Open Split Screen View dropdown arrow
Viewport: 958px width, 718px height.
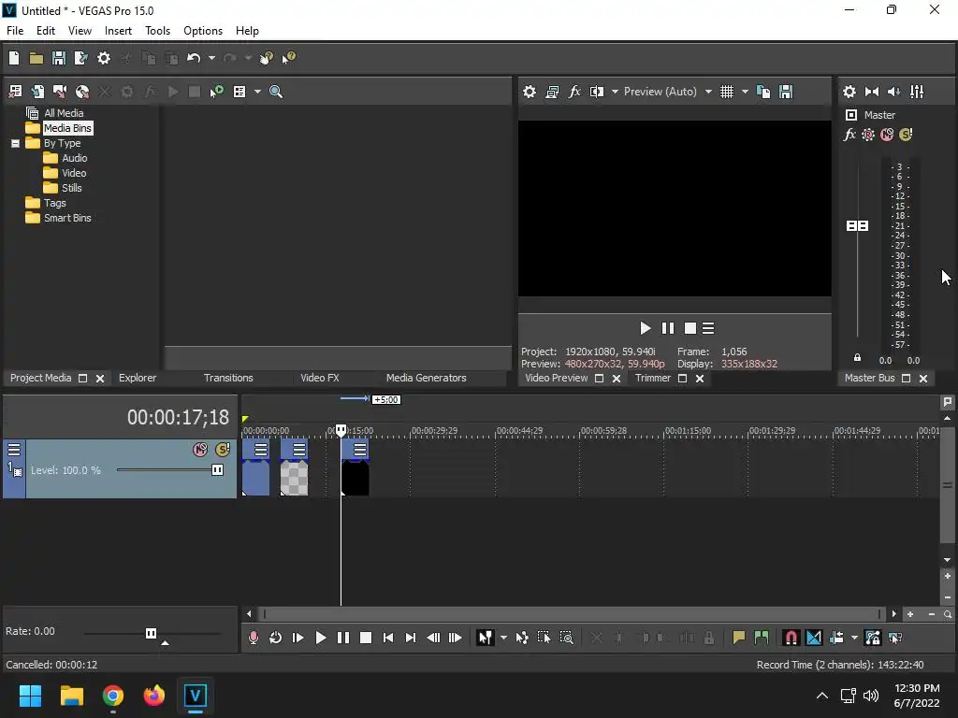tap(615, 92)
